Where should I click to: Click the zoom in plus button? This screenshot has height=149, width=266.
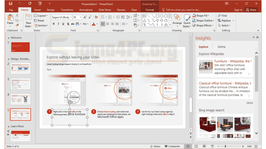coord(243,146)
